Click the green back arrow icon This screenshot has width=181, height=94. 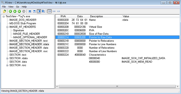[x=19, y=11]
